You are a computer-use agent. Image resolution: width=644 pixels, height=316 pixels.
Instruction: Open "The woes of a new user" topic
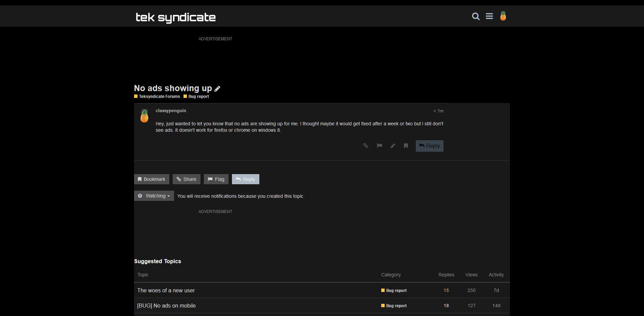(x=166, y=290)
